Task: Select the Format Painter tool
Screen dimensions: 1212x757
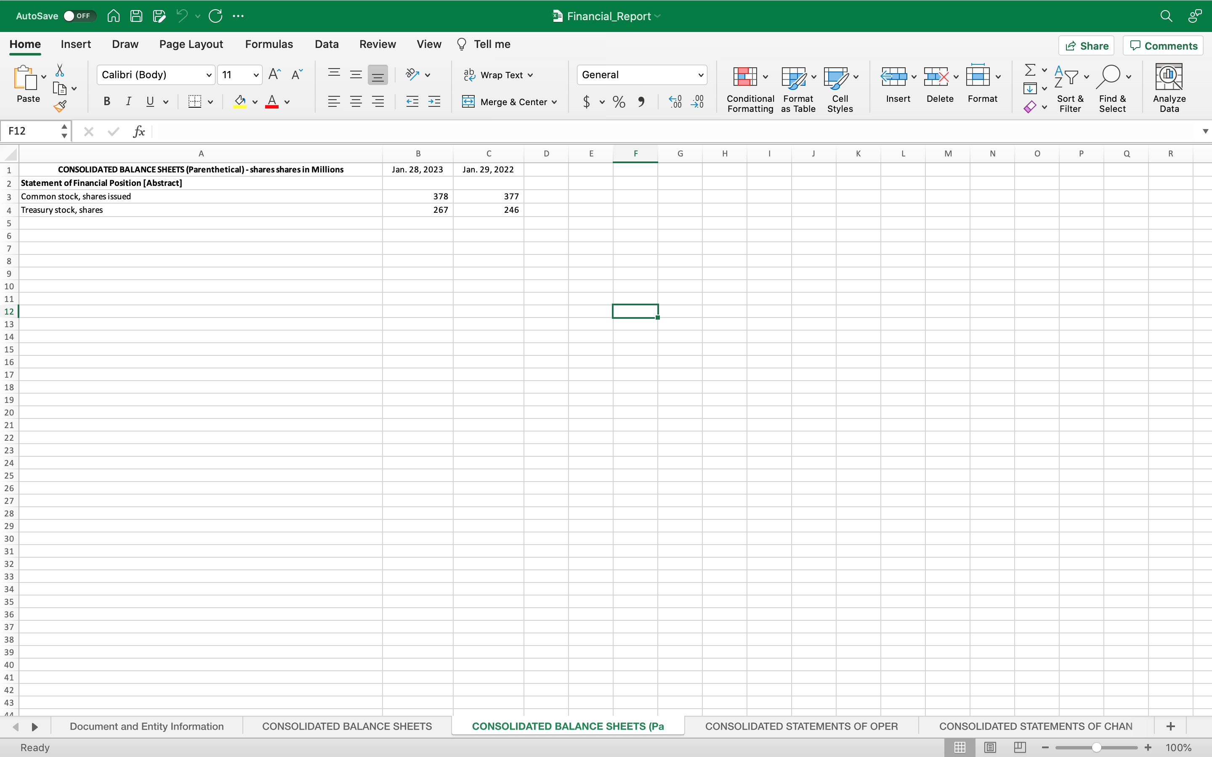Action: 60,106
